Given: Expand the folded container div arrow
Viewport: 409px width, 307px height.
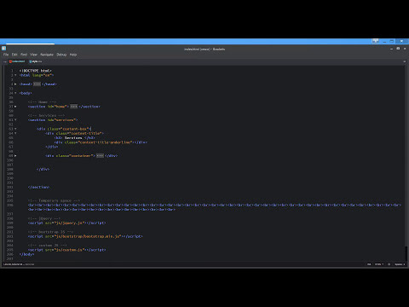Looking at the screenshot, I should (15, 156).
